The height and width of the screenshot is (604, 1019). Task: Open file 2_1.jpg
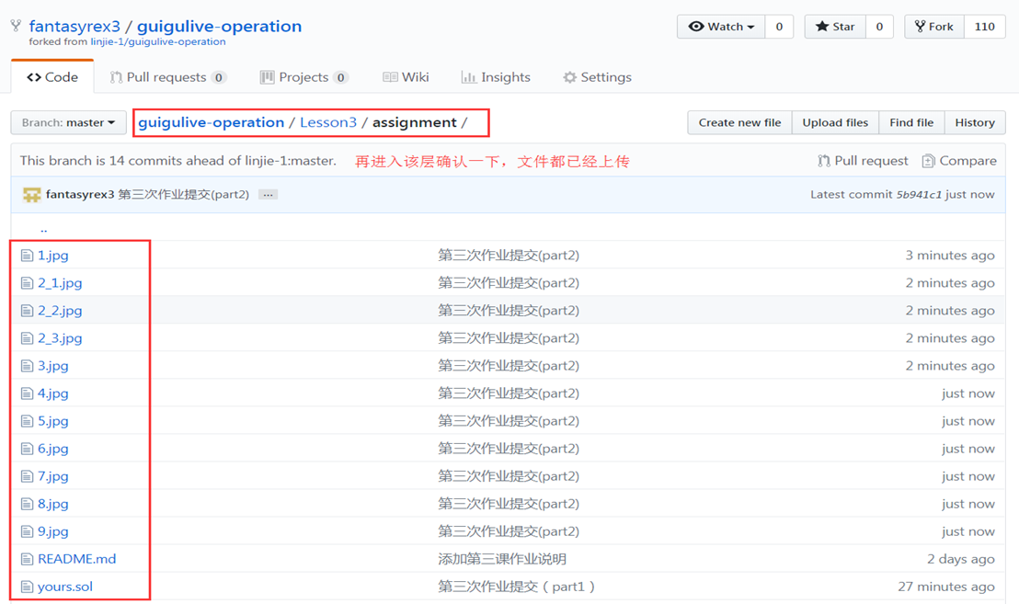(x=60, y=283)
